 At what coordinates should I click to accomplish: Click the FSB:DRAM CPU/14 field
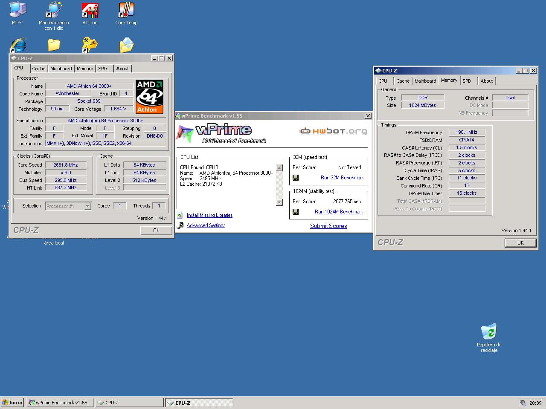coord(467,140)
